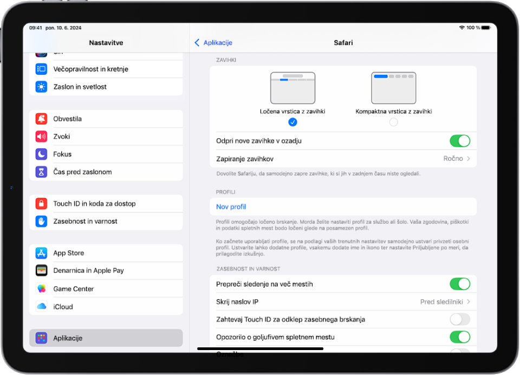Open Zvoki settings
The height and width of the screenshot is (375, 520).
[x=106, y=137]
